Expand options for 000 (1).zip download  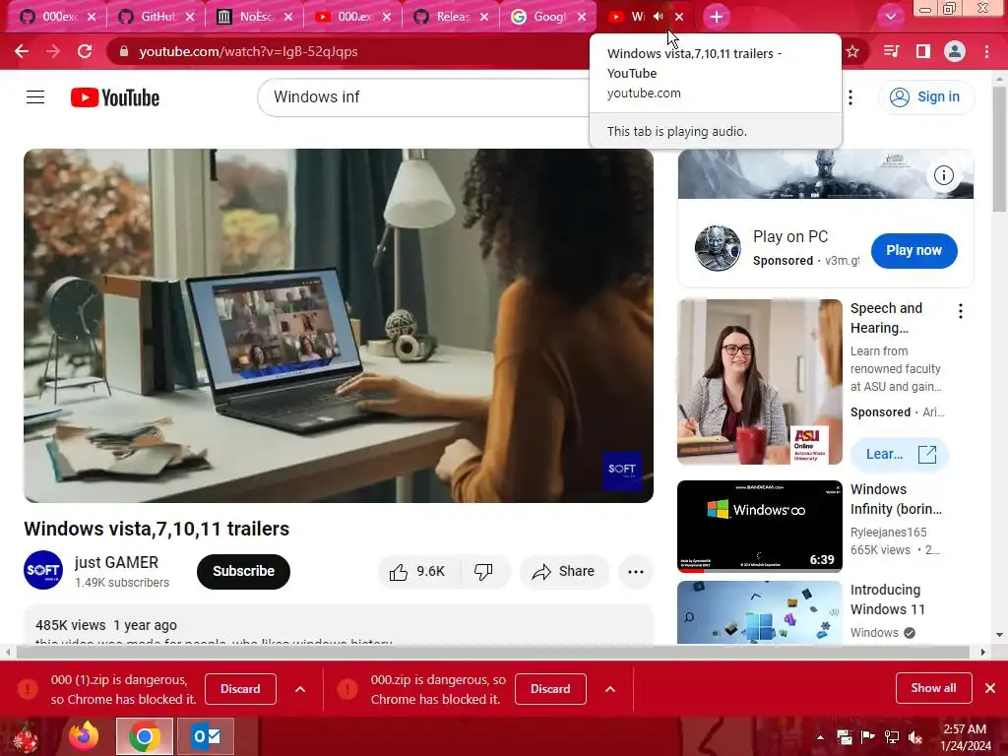[x=300, y=689]
